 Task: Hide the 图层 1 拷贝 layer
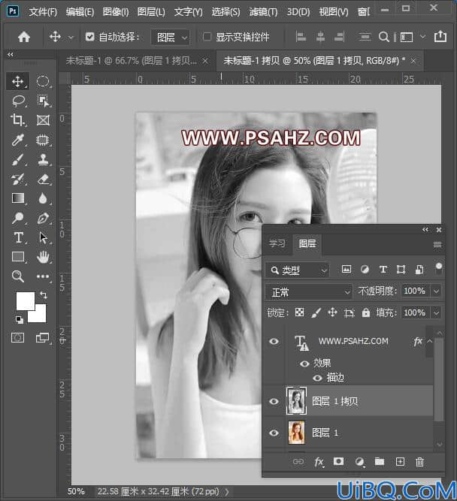click(274, 401)
